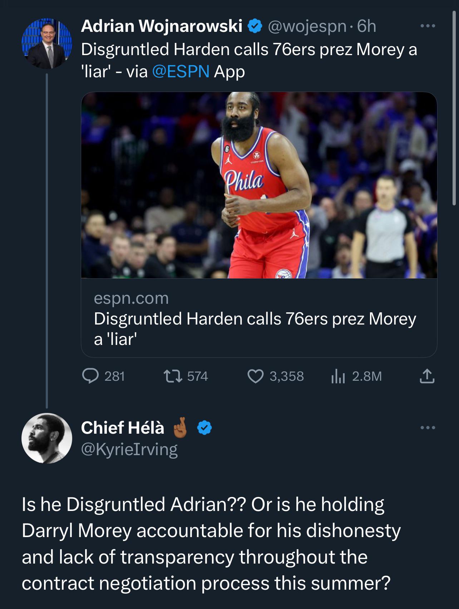The width and height of the screenshot is (459, 609).
Task: Open Adrian Wojnarowski's profile picture
Action: click(x=47, y=44)
